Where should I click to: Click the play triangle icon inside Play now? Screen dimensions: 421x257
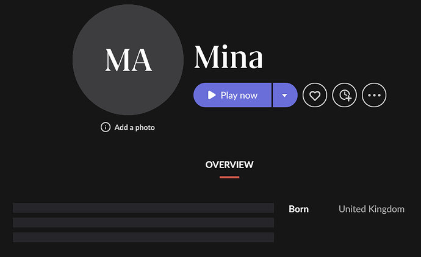212,95
